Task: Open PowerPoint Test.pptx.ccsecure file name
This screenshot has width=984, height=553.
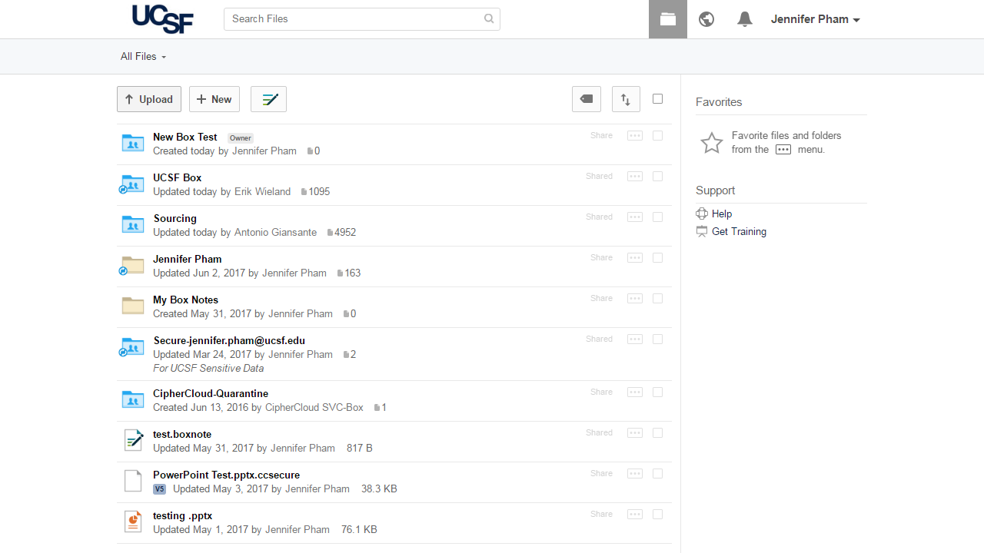Action: pyautogui.click(x=226, y=475)
